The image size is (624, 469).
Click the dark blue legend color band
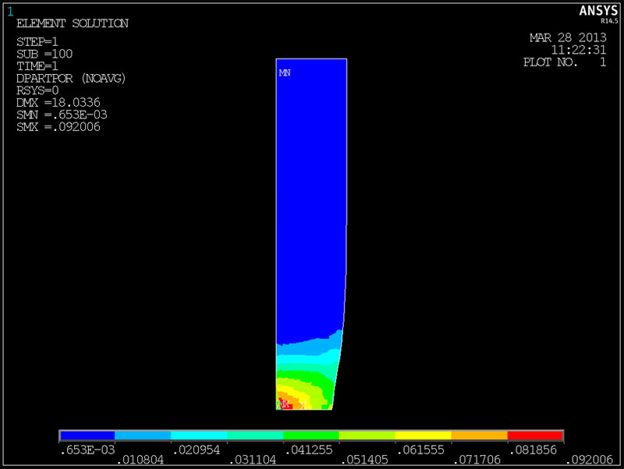(87, 436)
